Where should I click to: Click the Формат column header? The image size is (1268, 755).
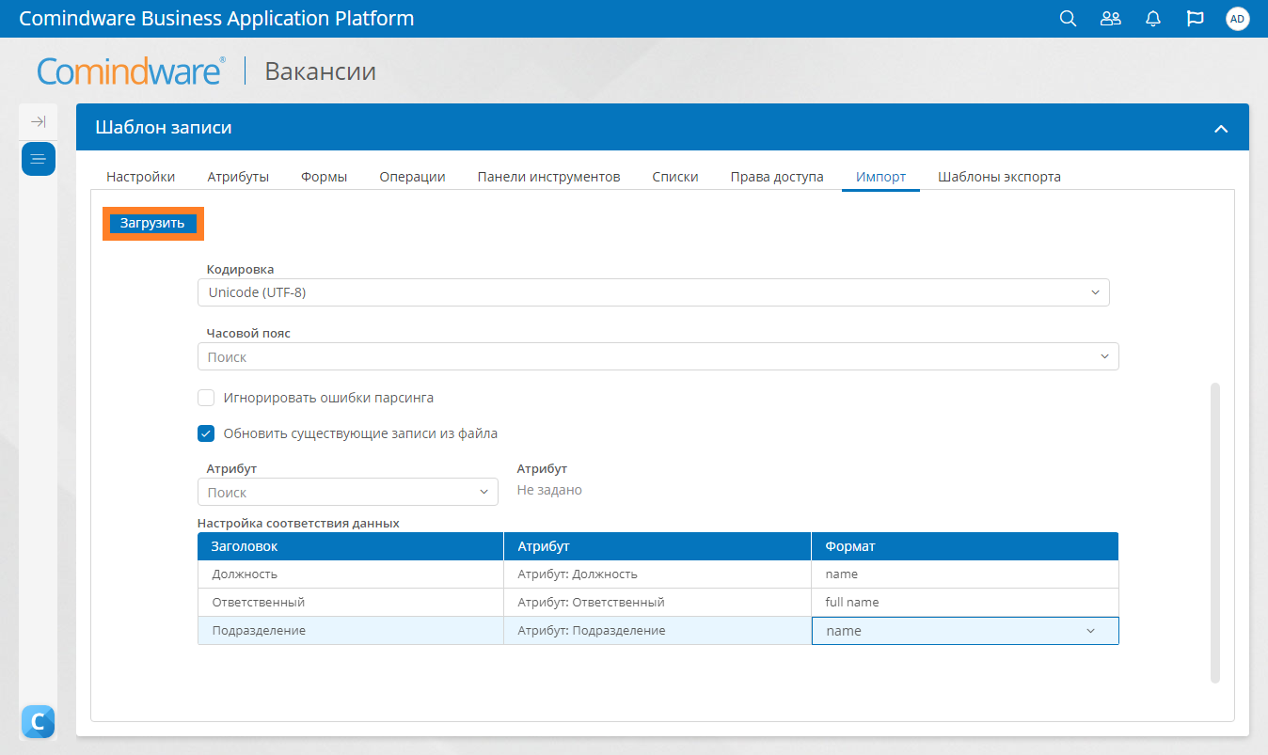[x=965, y=546]
